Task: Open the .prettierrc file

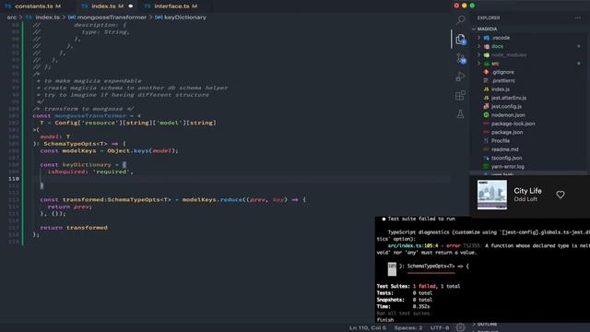Action: point(503,80)
